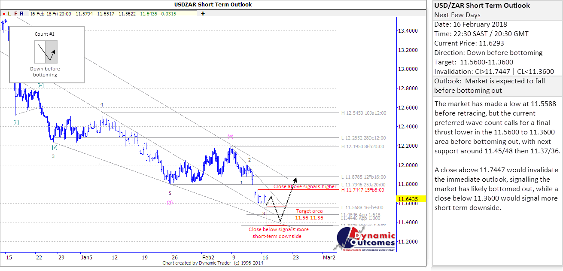563x271 pixels.
Task: Click the plus crosshair icon in data bar
Action: pyautogui.click(x=203, y=14)
